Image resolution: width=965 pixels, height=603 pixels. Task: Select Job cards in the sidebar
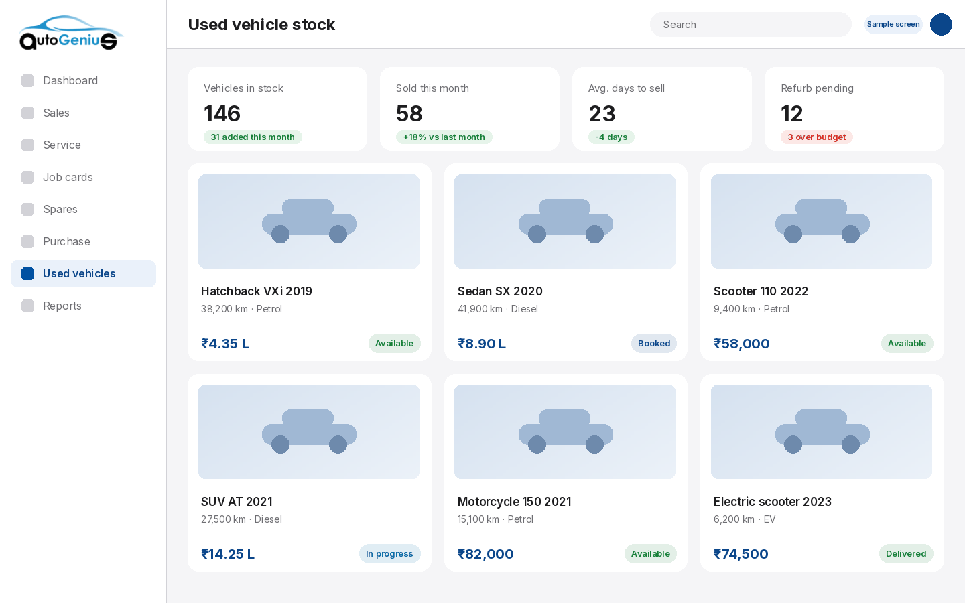83,177
